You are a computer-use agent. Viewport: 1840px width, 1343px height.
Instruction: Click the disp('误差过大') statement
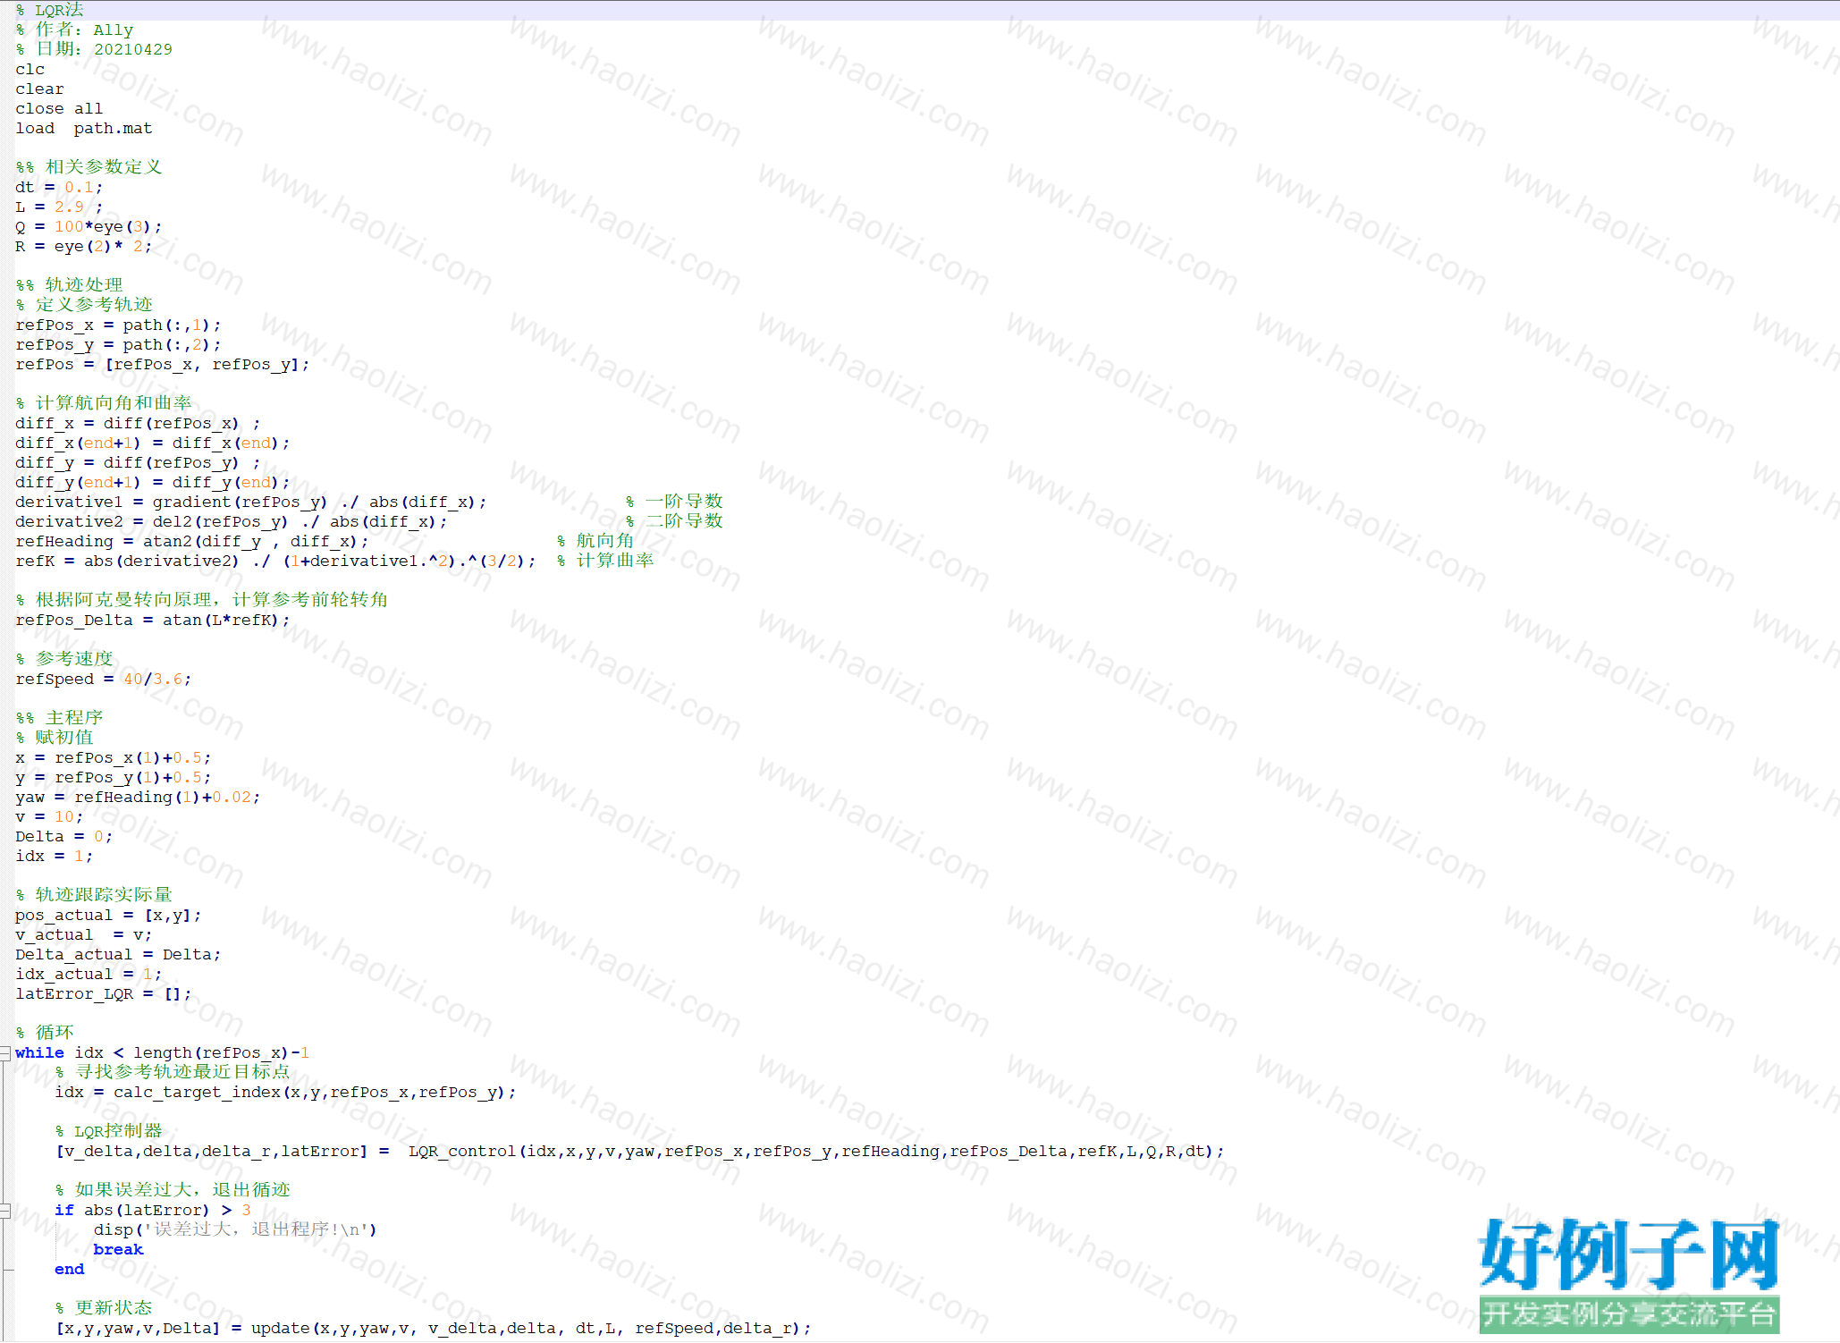click(x=236, y=1230)
